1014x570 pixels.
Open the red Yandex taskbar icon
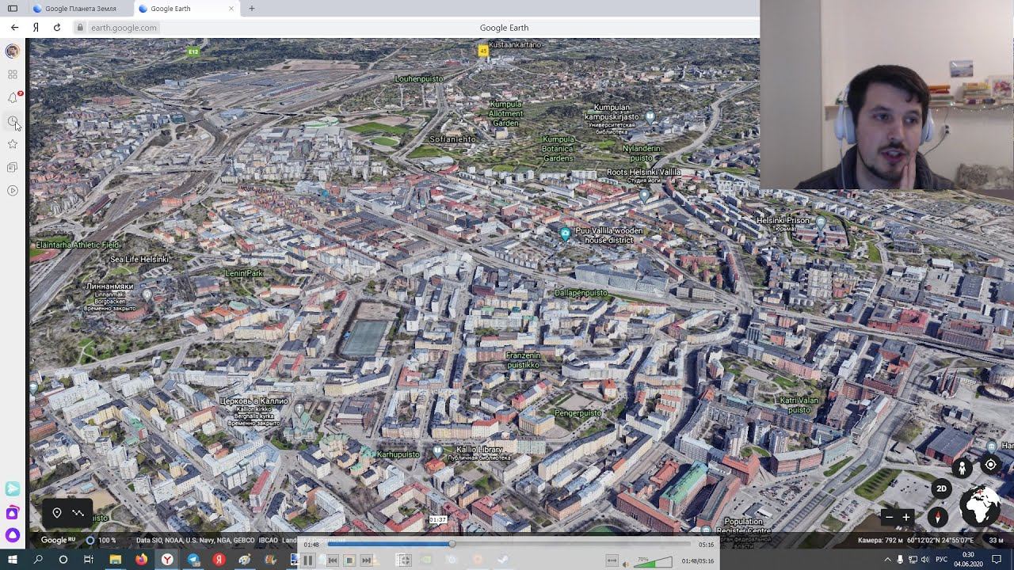point(219,560)
